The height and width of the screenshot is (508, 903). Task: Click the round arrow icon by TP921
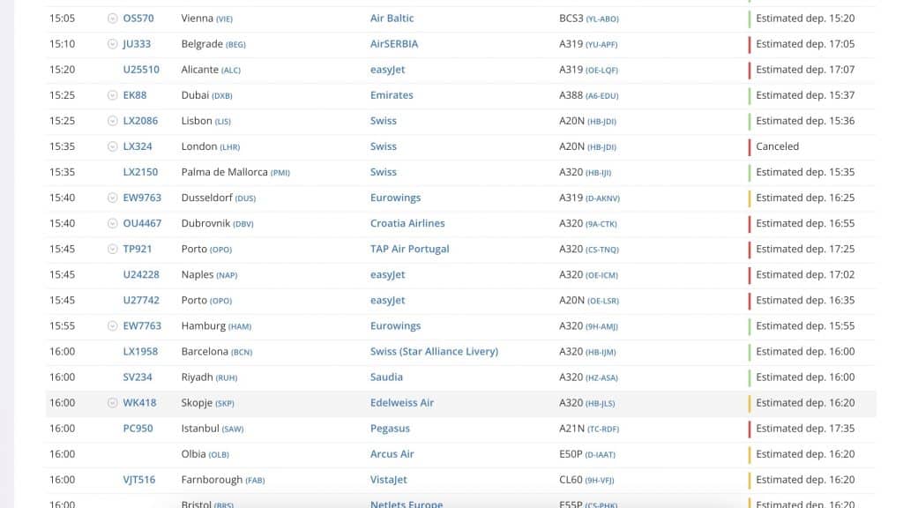pyautogui.click(x=112, y=249)
